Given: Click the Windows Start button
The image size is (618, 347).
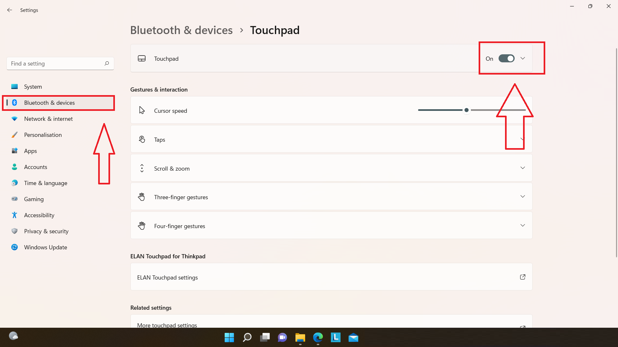Looking at the screenshot, I should tap(229, 337).
